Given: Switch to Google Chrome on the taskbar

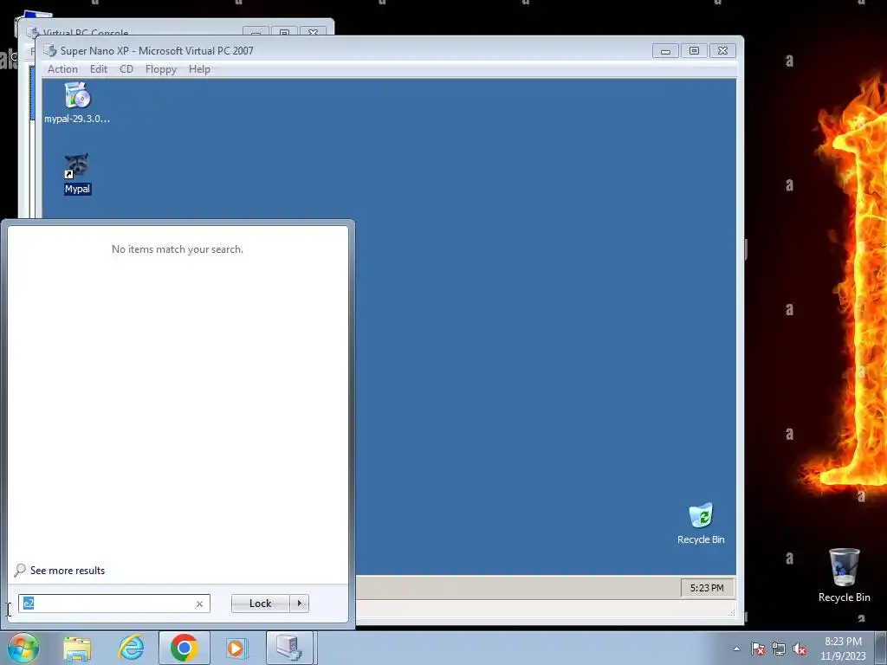Looking at the screenshot, I should [x=184, y=648].
